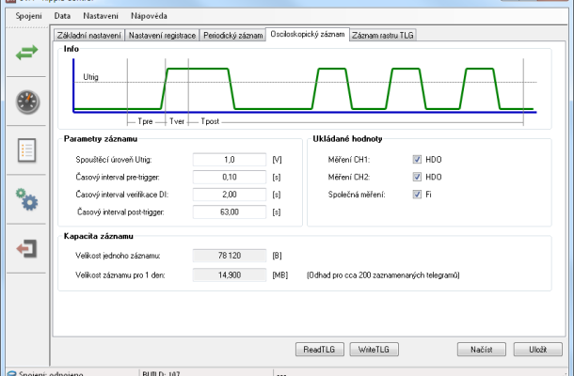Open the Spojení menu
Viewport: 574px width, 376px height.
[x=29, y=16]
